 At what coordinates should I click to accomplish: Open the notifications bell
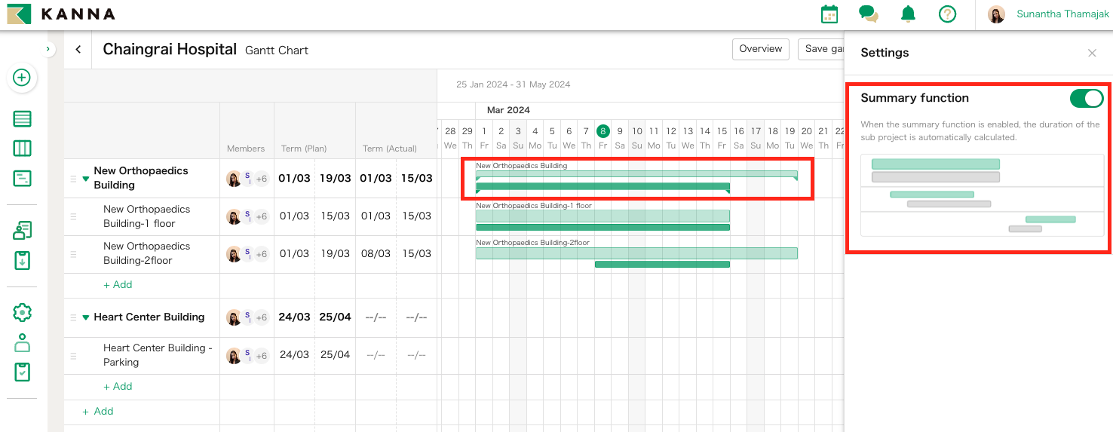pos(908,14)
